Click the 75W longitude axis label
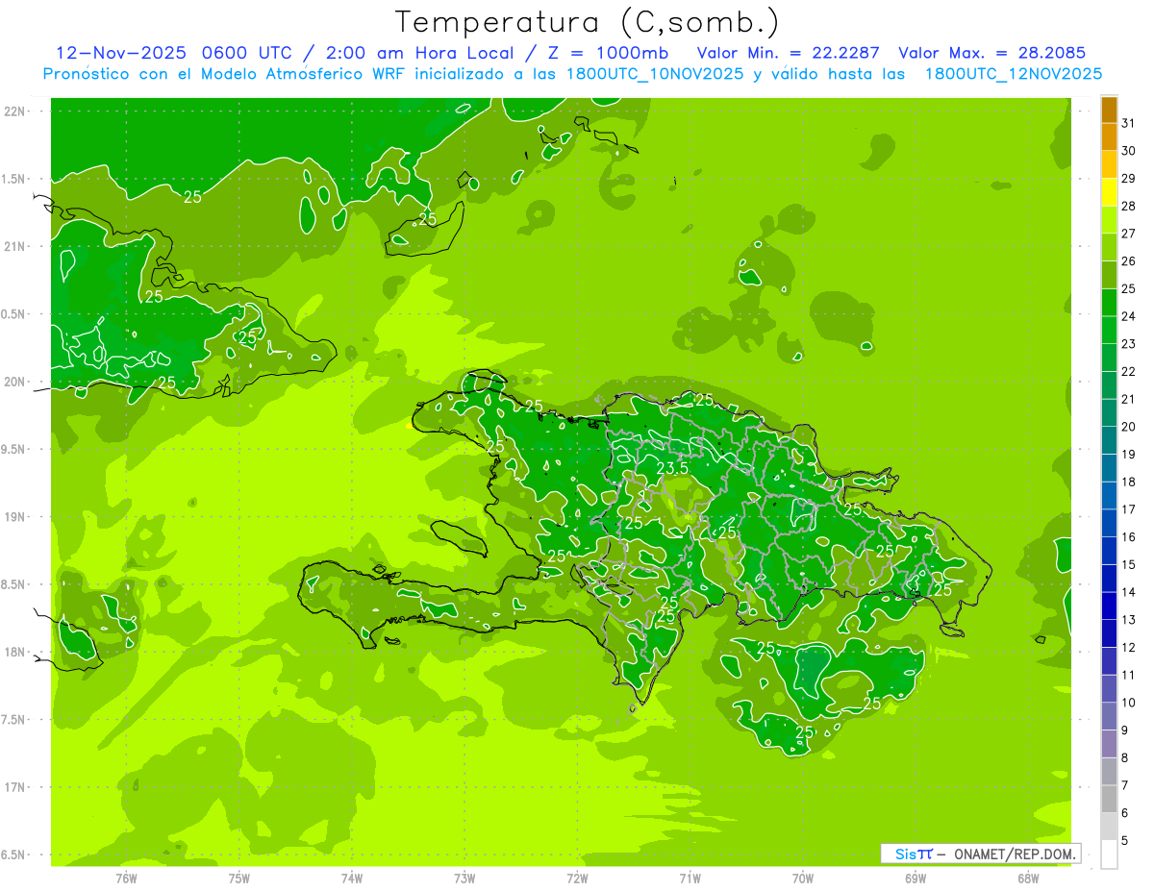 tap(239, 878)
